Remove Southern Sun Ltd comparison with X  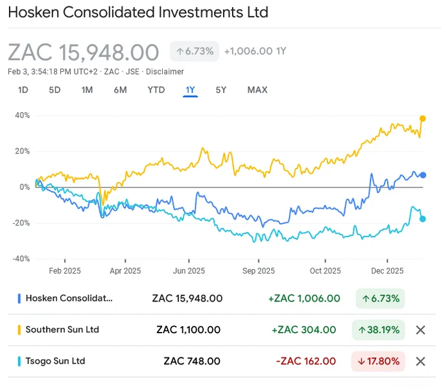(x=420, y=330)
